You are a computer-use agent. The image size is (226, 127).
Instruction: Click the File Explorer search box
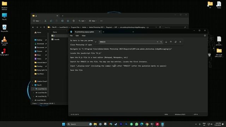[176, 27]
